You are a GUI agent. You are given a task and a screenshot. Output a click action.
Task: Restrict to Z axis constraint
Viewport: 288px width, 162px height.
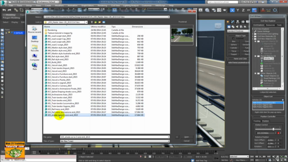pos(243,10)
